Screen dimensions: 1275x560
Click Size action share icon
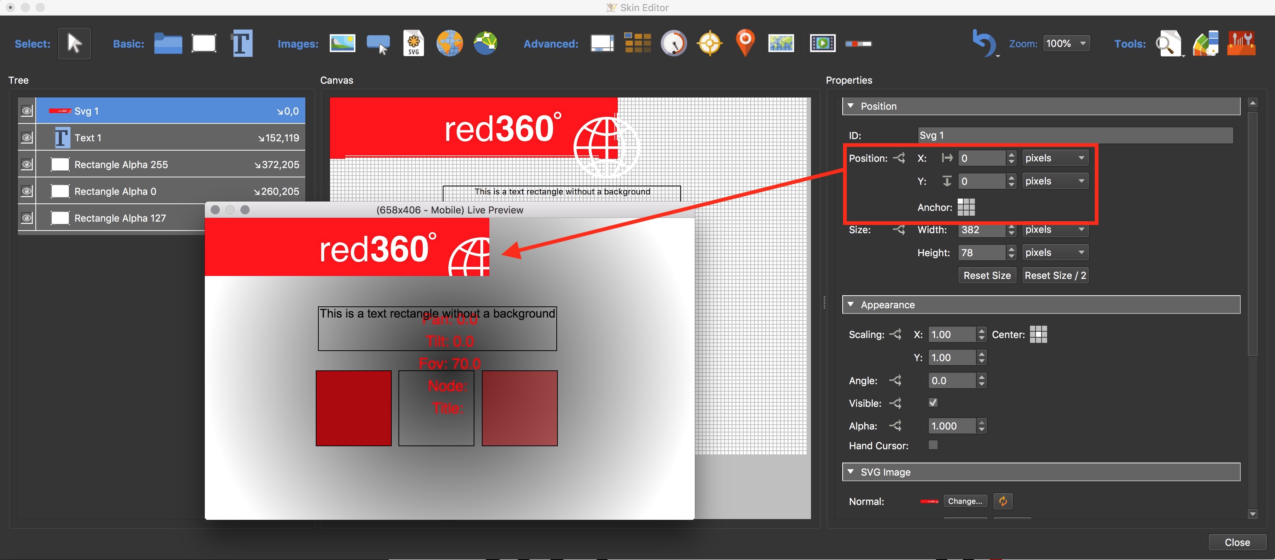899,230
